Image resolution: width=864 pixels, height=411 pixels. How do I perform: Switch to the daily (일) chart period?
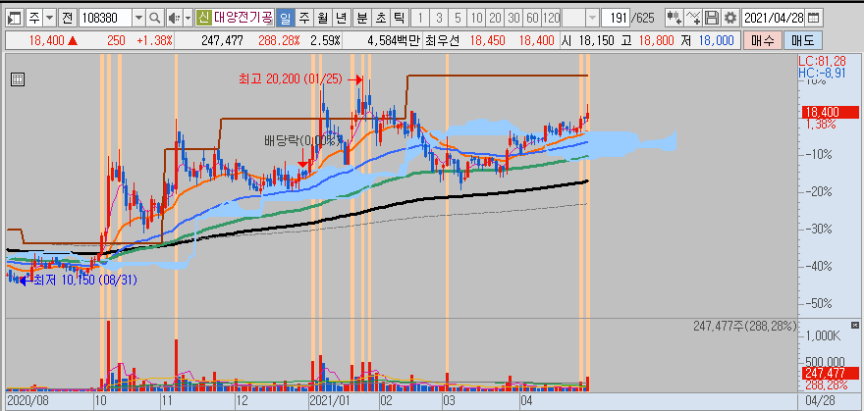[284, 18]
